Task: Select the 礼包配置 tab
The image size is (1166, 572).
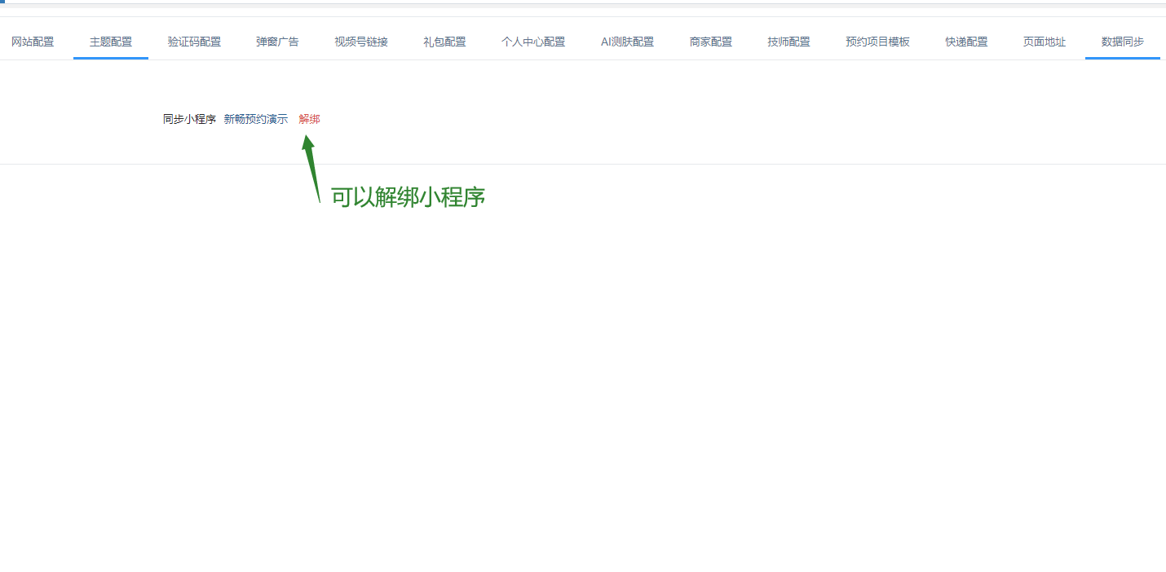Action: tap(444, 42)
